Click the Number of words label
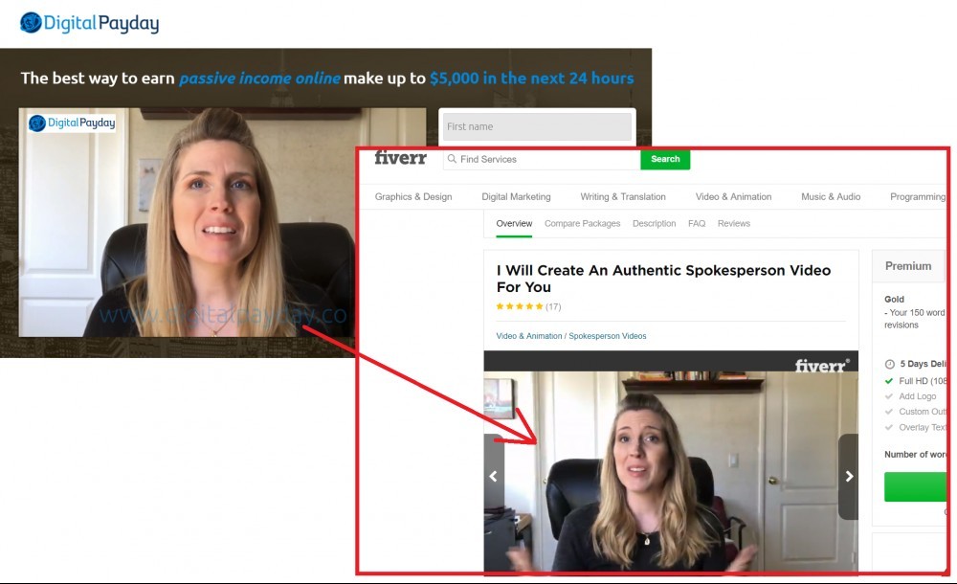Viewport: 957px width, 584px height. pos(915,455)
